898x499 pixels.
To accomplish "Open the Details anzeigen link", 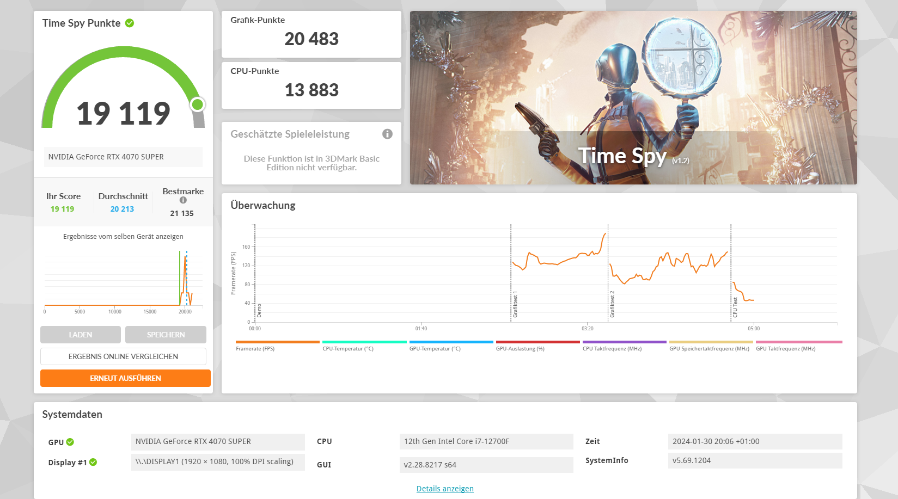I will (x=445, y=489).
